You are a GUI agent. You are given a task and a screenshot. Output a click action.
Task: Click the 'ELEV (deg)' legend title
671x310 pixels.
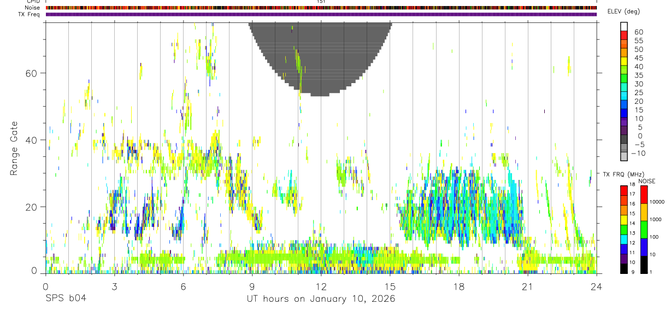click(x=623, y=12)
